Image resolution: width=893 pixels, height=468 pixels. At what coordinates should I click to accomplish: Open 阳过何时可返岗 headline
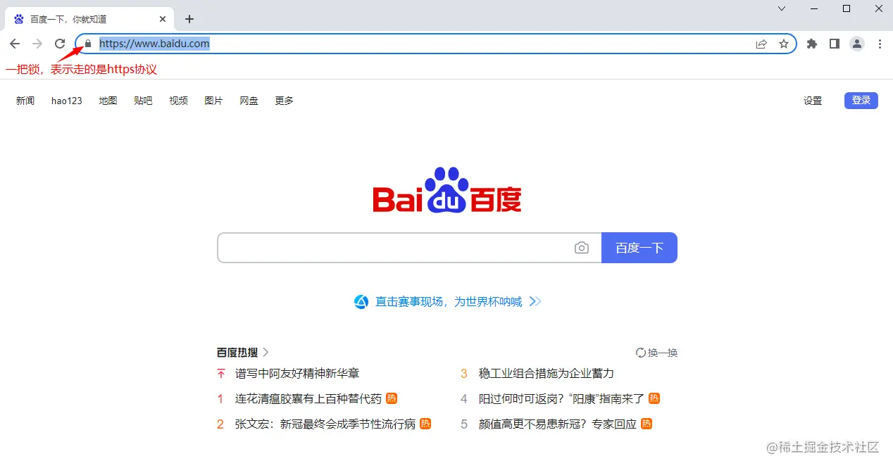pyautogui.click(x=562, y=398)
